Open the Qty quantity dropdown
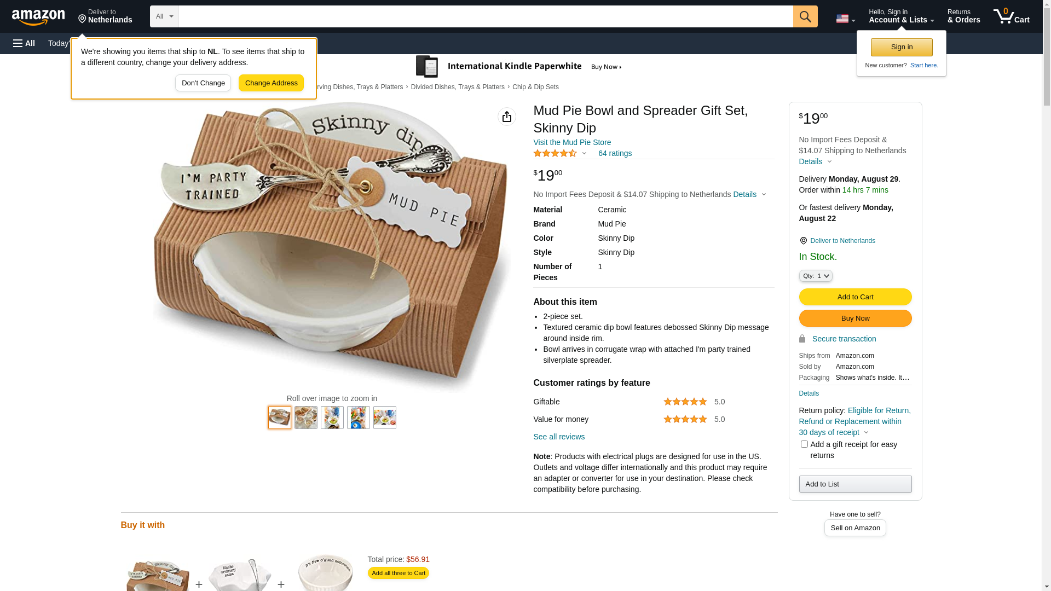Viewport: 1051px width, 591px height. point(816,276)
